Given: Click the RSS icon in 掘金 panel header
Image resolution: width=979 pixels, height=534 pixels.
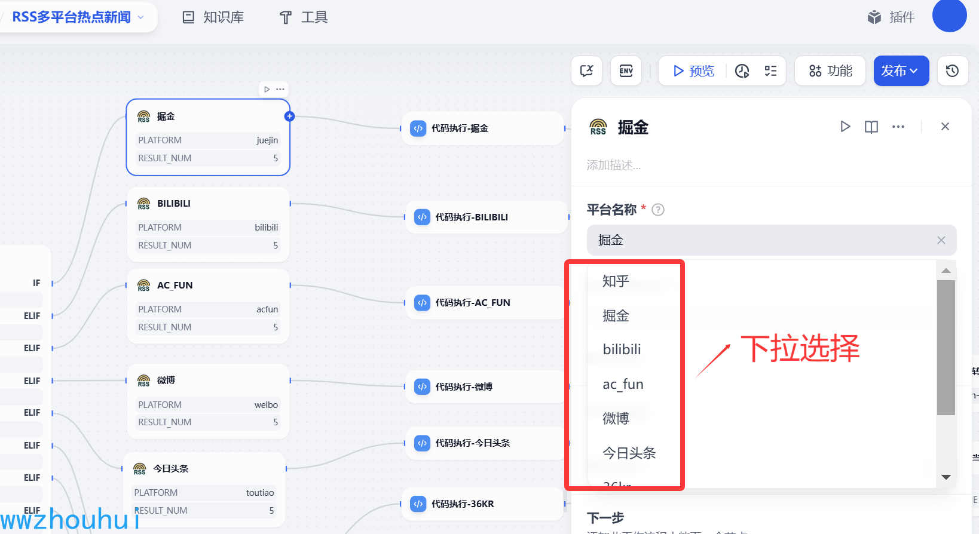Looking at the screenshot, I should (598, 127).
